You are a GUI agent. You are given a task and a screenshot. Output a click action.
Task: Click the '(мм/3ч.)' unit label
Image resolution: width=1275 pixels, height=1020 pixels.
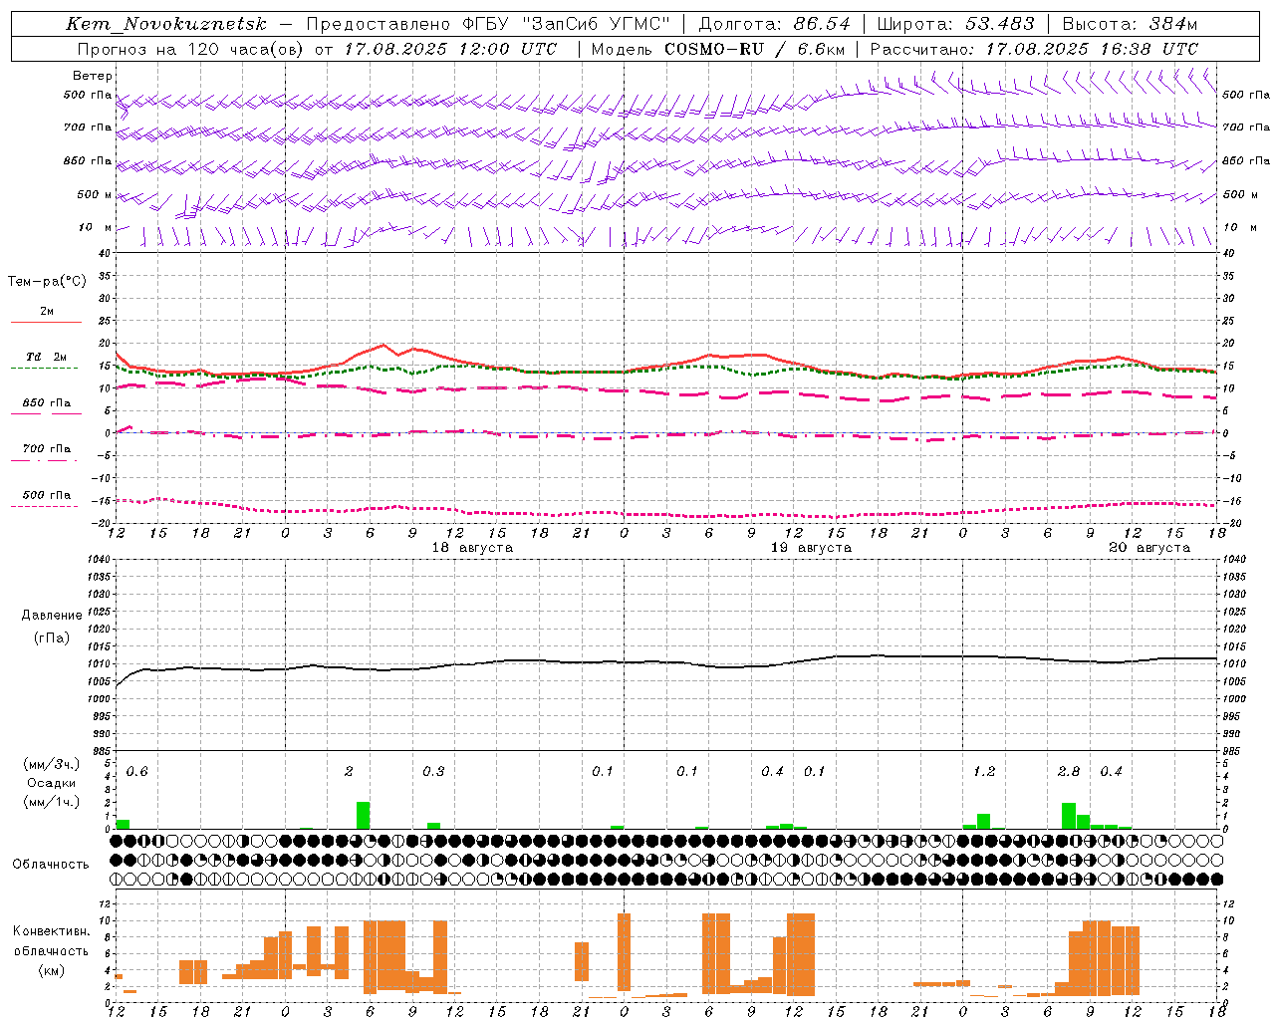[x=52, y=764]
